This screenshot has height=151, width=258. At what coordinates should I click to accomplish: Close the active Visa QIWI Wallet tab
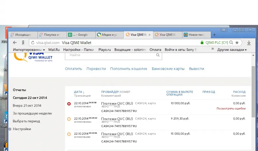149,35
